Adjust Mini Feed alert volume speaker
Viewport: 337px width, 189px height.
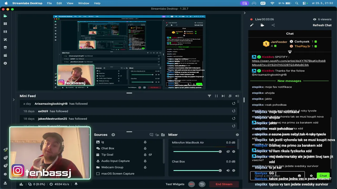point(237,96)
